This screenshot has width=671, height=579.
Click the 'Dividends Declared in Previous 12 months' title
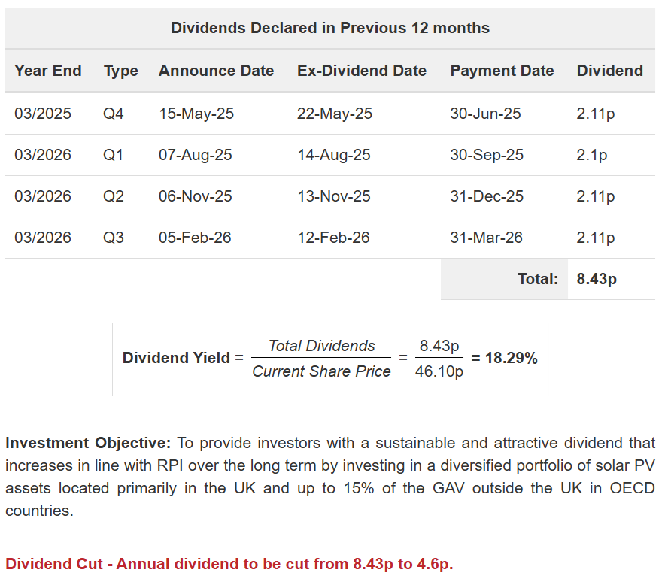point(330,28)
